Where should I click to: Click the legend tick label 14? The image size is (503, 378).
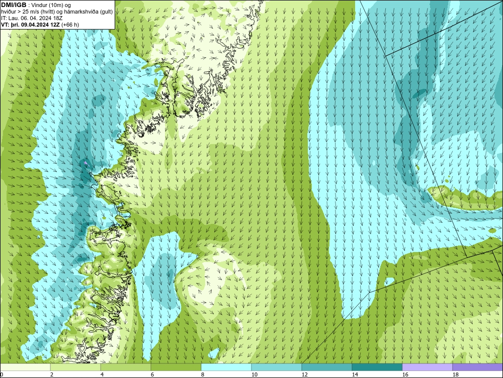355,374
